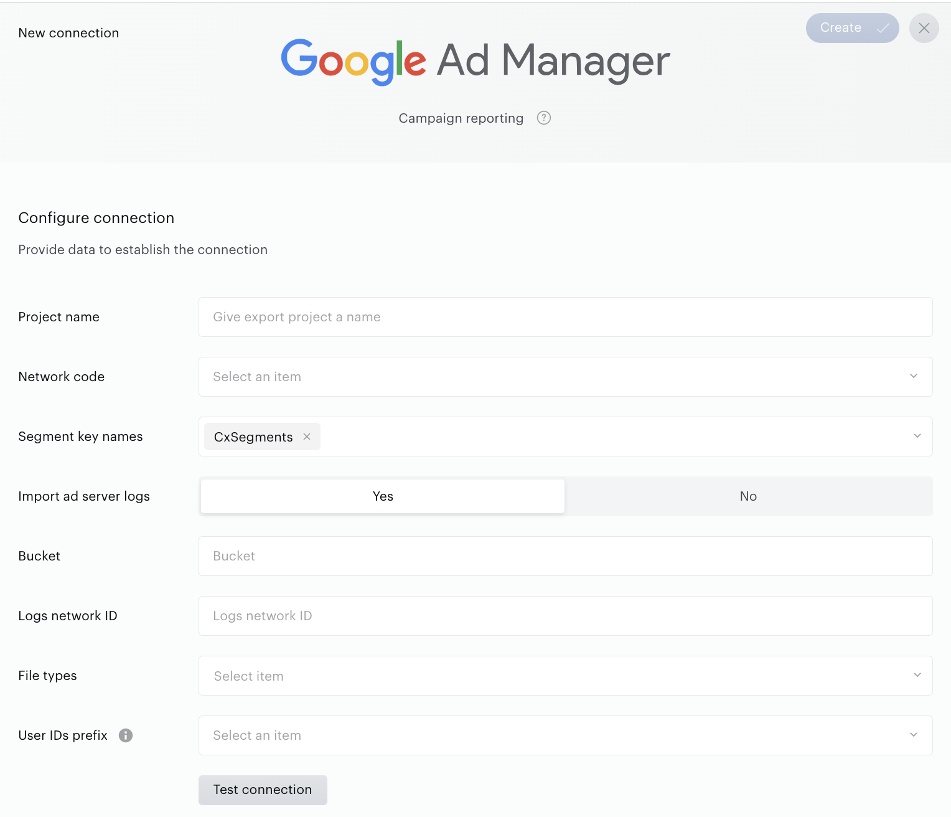The image size is (951, 817).
Task: Click the Segment key names label
Action: click(x=80, y=437)
